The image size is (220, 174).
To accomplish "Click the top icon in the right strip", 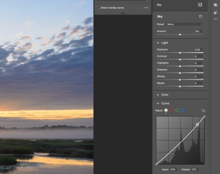I will [x=215, y=5].
